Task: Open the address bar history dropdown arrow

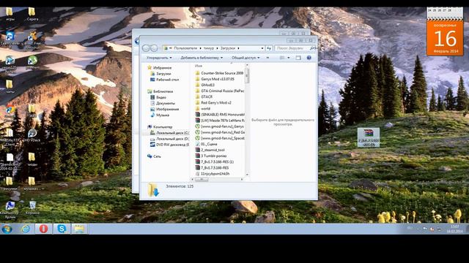Action: (x=262, y=48)
